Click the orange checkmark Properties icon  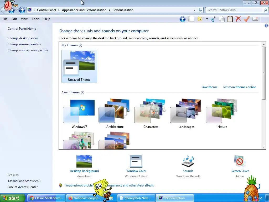tap(246, 19)
